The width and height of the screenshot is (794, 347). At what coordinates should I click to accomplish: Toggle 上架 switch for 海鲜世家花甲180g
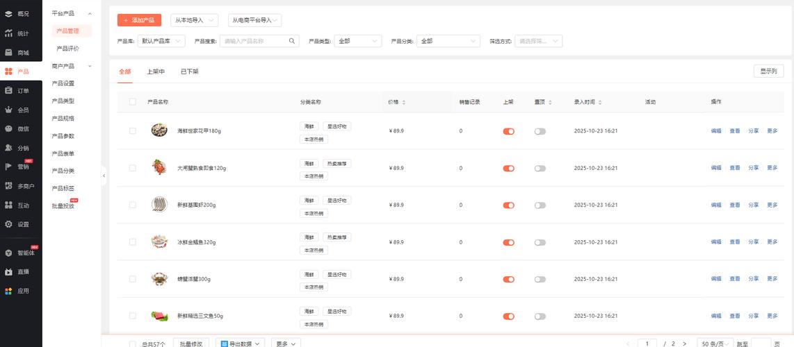[x=508, y=131]
